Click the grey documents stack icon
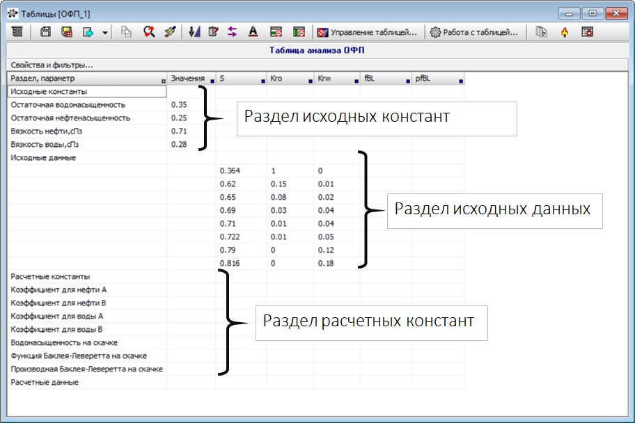This screenshot has width=635, height=423. tap(542, 32)
